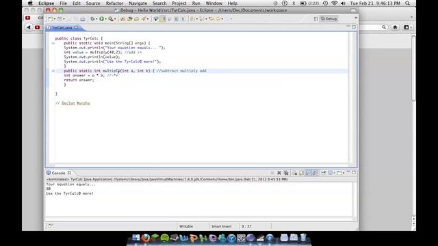Remove all terminated launches double-X icon

coord(286,173)
